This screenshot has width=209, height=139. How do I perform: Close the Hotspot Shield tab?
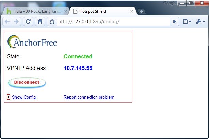click(x=131, y=11)
